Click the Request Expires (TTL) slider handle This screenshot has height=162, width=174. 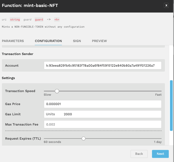[84, 139]
